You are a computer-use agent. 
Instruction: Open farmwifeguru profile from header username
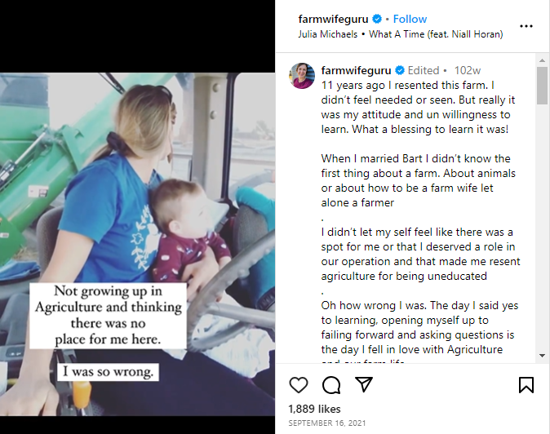click(335, 19)
